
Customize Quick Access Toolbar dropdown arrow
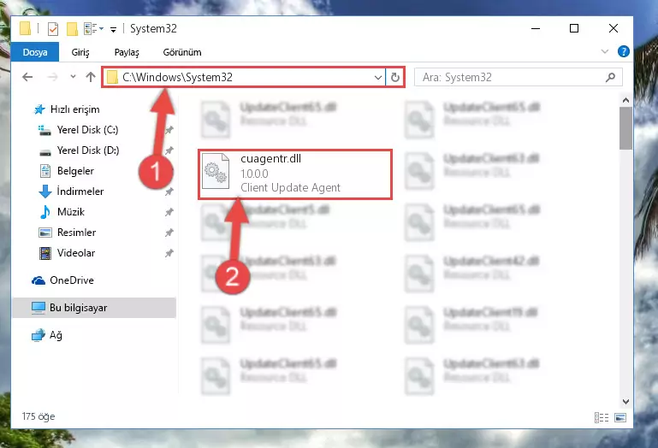113,29
